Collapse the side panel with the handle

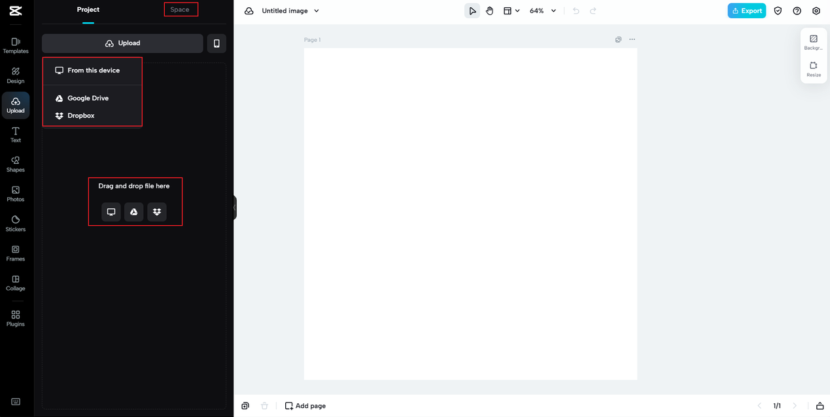pyautogui.click(x=235, y=208)
